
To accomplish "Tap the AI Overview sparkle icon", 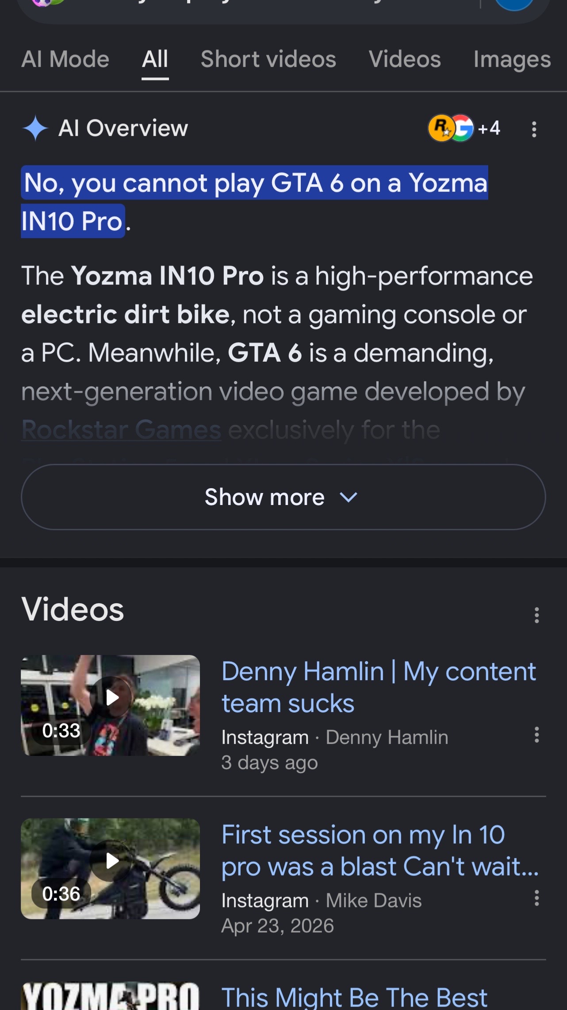I will pyautogui.click(x=35, y=128).
